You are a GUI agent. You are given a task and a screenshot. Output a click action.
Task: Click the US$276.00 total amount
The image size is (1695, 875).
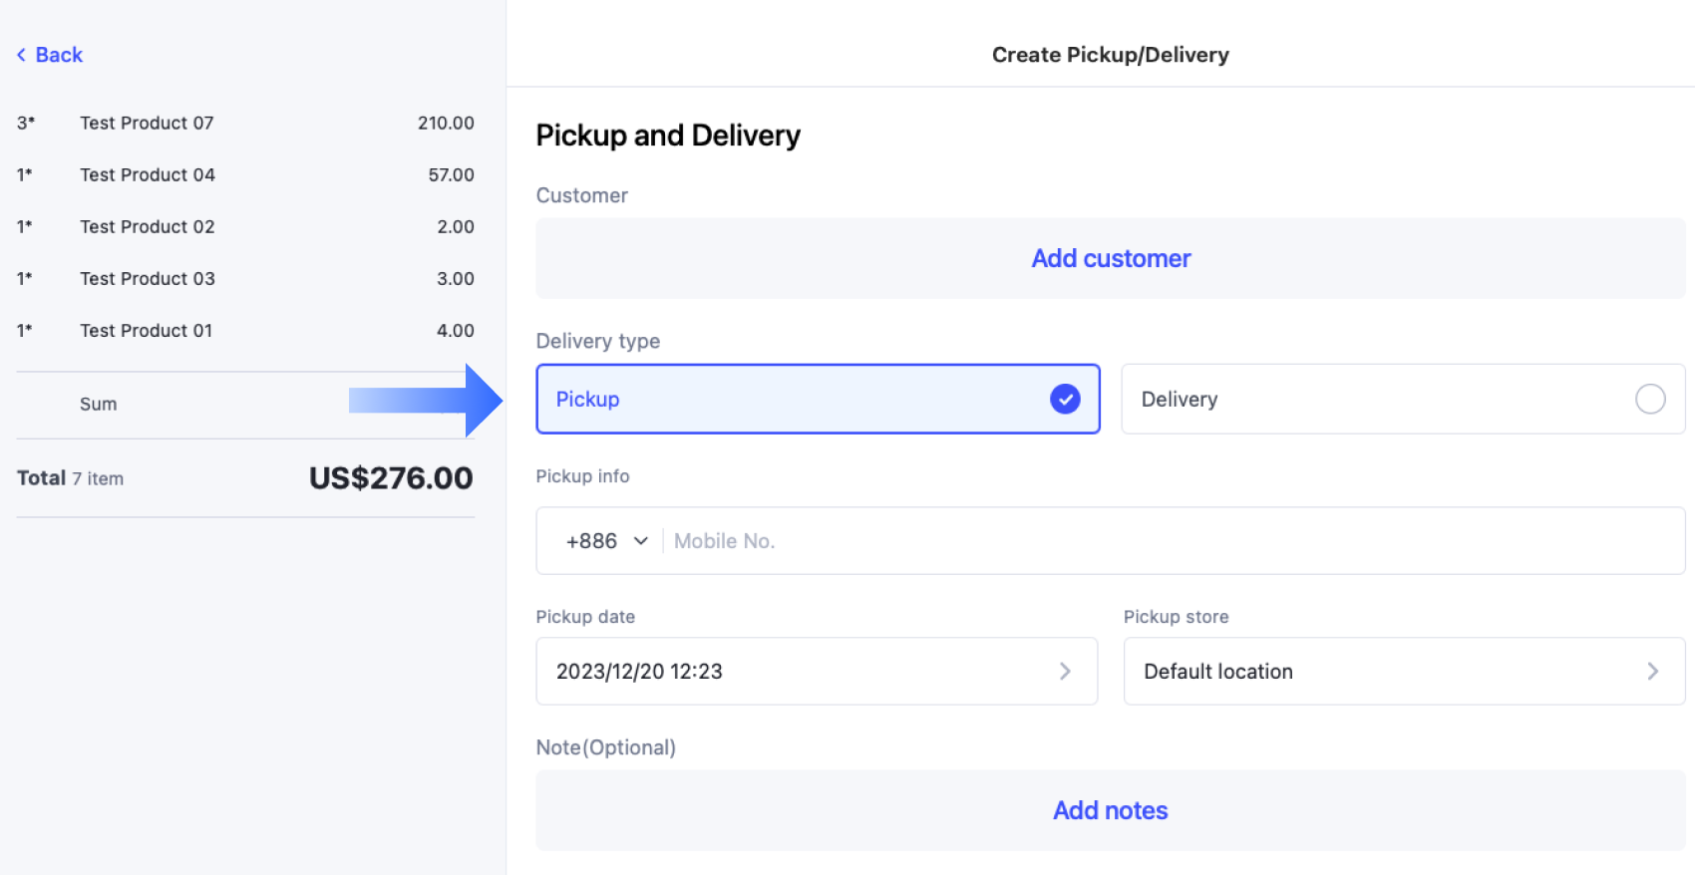click(391, 478)
